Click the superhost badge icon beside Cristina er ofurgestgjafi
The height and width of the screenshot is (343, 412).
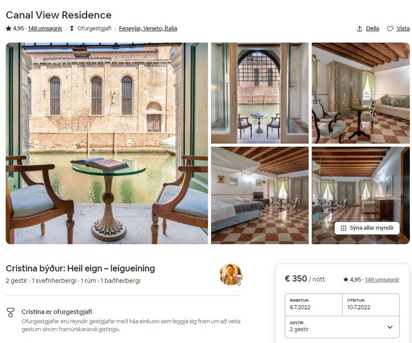tap(10, 313)
